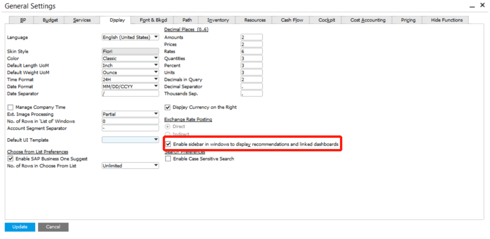Toggle the Manage Company Time checkbox

point(10,107)
